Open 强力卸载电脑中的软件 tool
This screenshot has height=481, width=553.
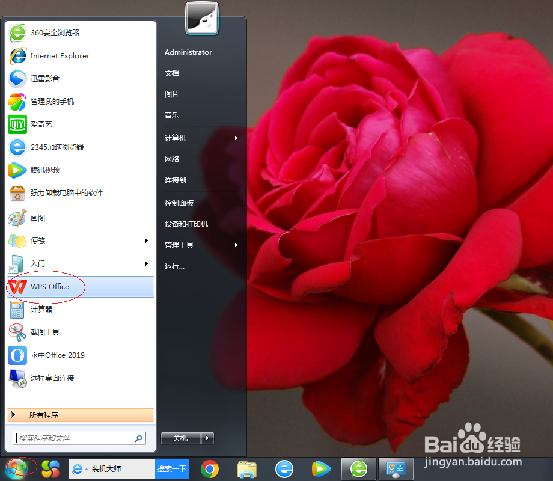tap(81, 192)
